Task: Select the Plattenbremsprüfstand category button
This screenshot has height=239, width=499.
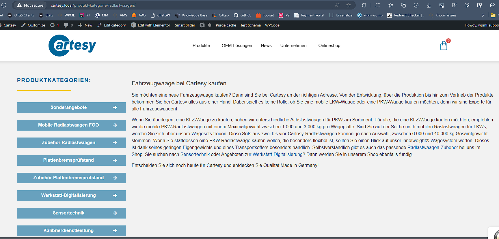Action: 71,160
